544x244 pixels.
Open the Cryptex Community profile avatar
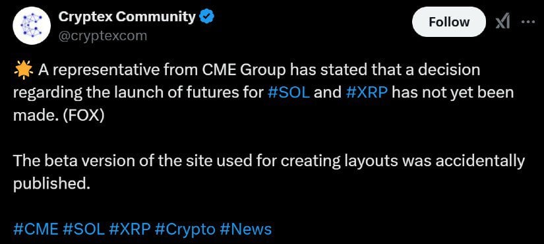click(x=32, y=25)
